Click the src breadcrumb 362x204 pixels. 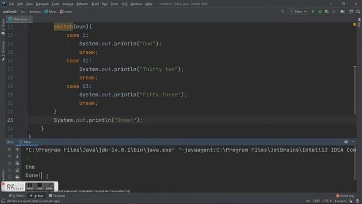23,11
